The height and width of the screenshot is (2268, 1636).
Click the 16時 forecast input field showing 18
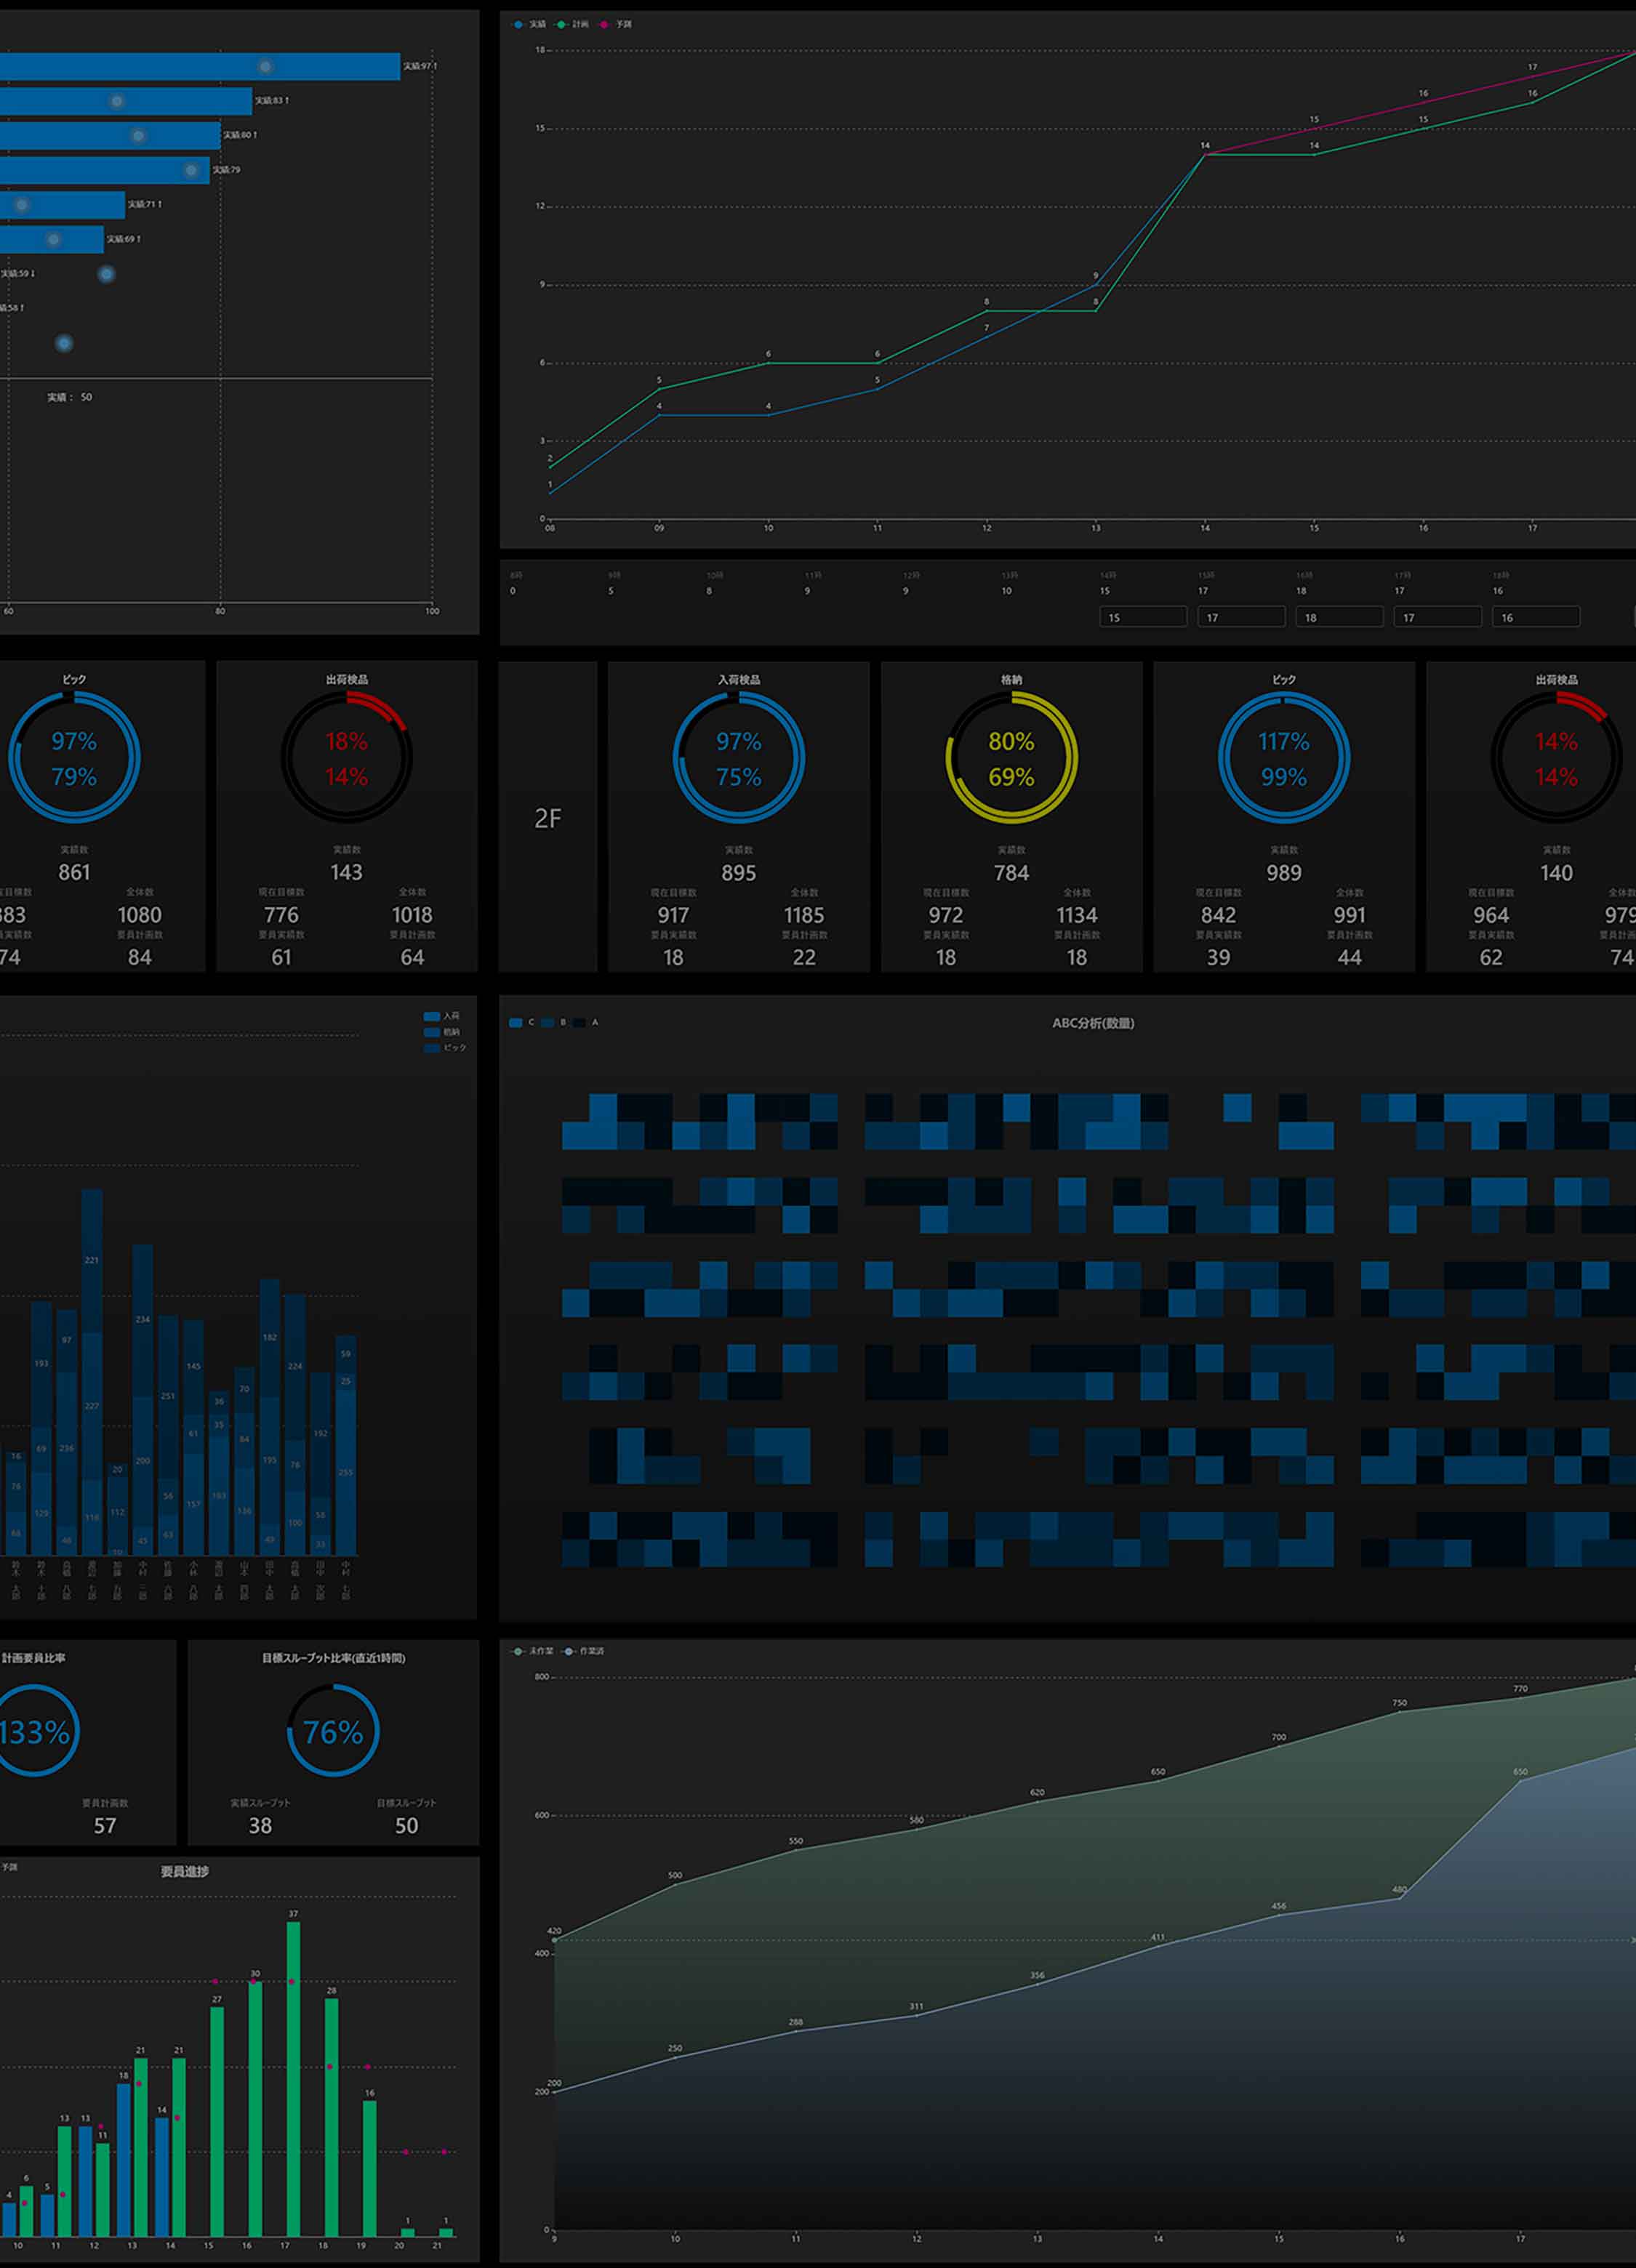1339,617
